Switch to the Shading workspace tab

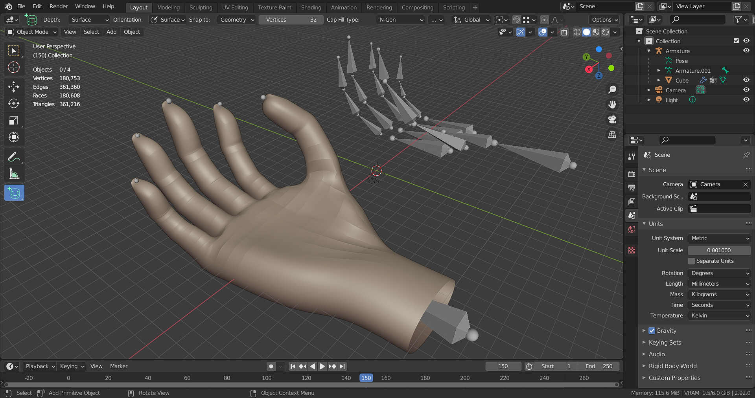tap(311, 7)
